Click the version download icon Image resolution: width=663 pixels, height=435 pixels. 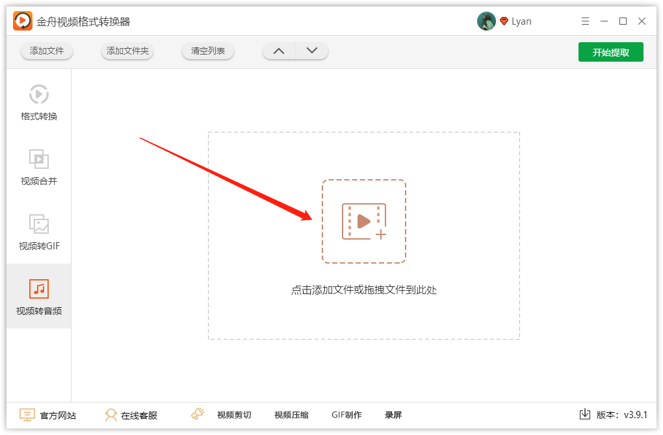point(585,414)
